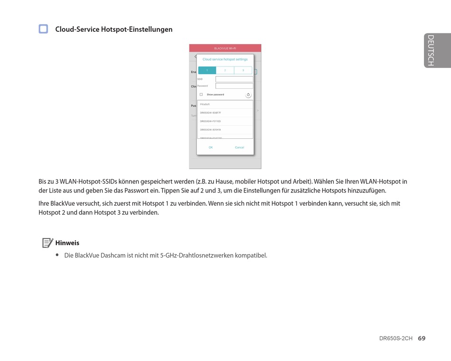Select the DR650GW-808F7F network
Screen dimensions: 451x361
point(225,113)
